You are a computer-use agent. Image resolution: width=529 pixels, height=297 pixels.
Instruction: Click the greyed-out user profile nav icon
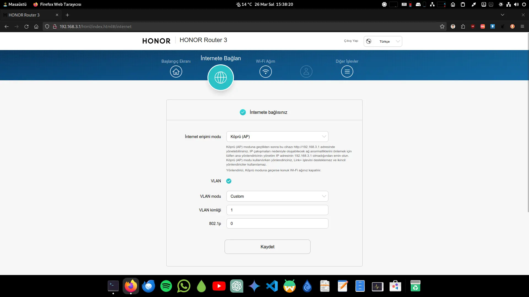[x=306, y=72]
